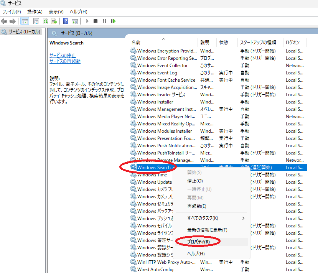
Task: Select the Windows Search service name
Action: point(154,168)
